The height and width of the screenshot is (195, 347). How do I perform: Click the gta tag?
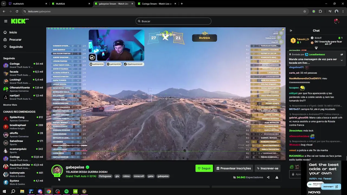pyautogui.click(x=117, y=176)
